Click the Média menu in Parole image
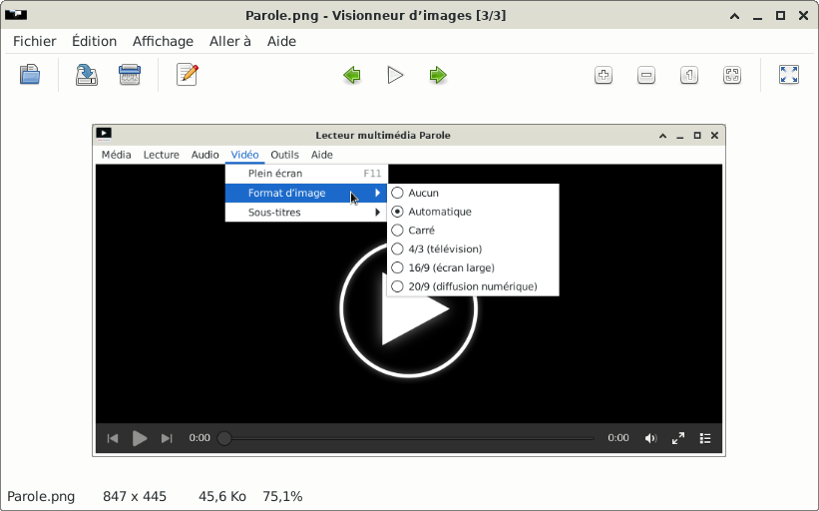Image resolution: width=819 pixels, height=511 pixels. pos(116,155)
